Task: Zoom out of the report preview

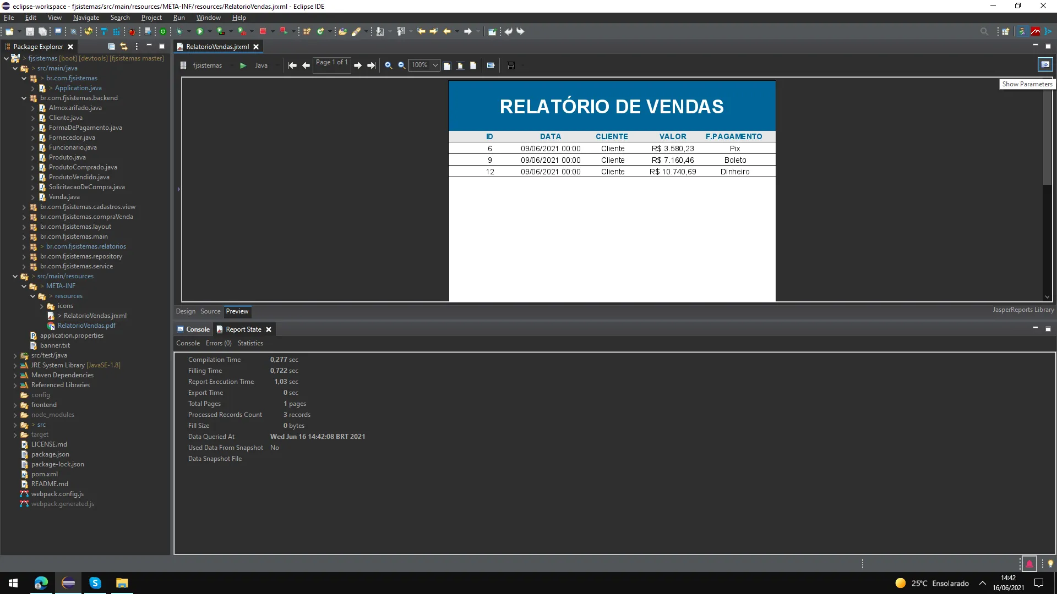Action: [x=402, y=65]
